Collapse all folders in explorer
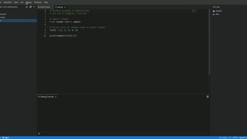This screenshot has height=139, width=247. tap(30, 7)
